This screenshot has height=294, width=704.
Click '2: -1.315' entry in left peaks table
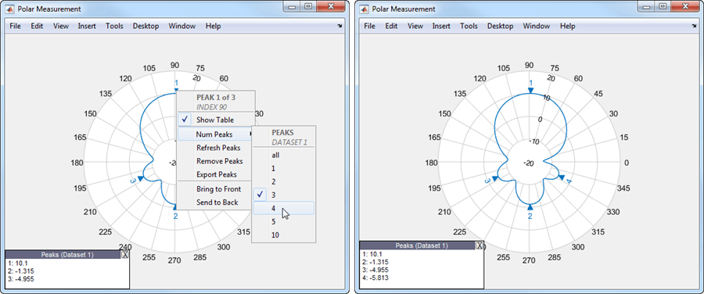(x=20, y=271)
